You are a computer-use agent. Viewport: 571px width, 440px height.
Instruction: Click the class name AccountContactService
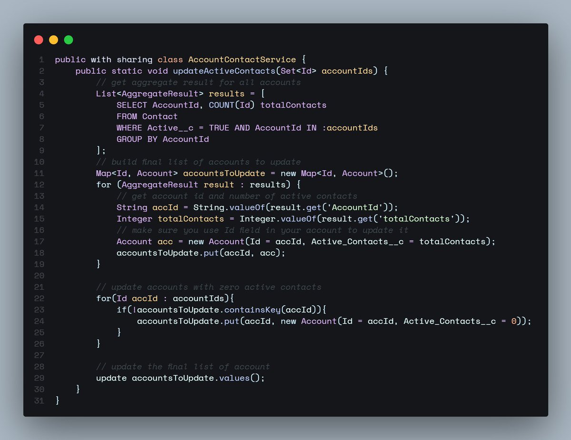[x=242, y=59]
